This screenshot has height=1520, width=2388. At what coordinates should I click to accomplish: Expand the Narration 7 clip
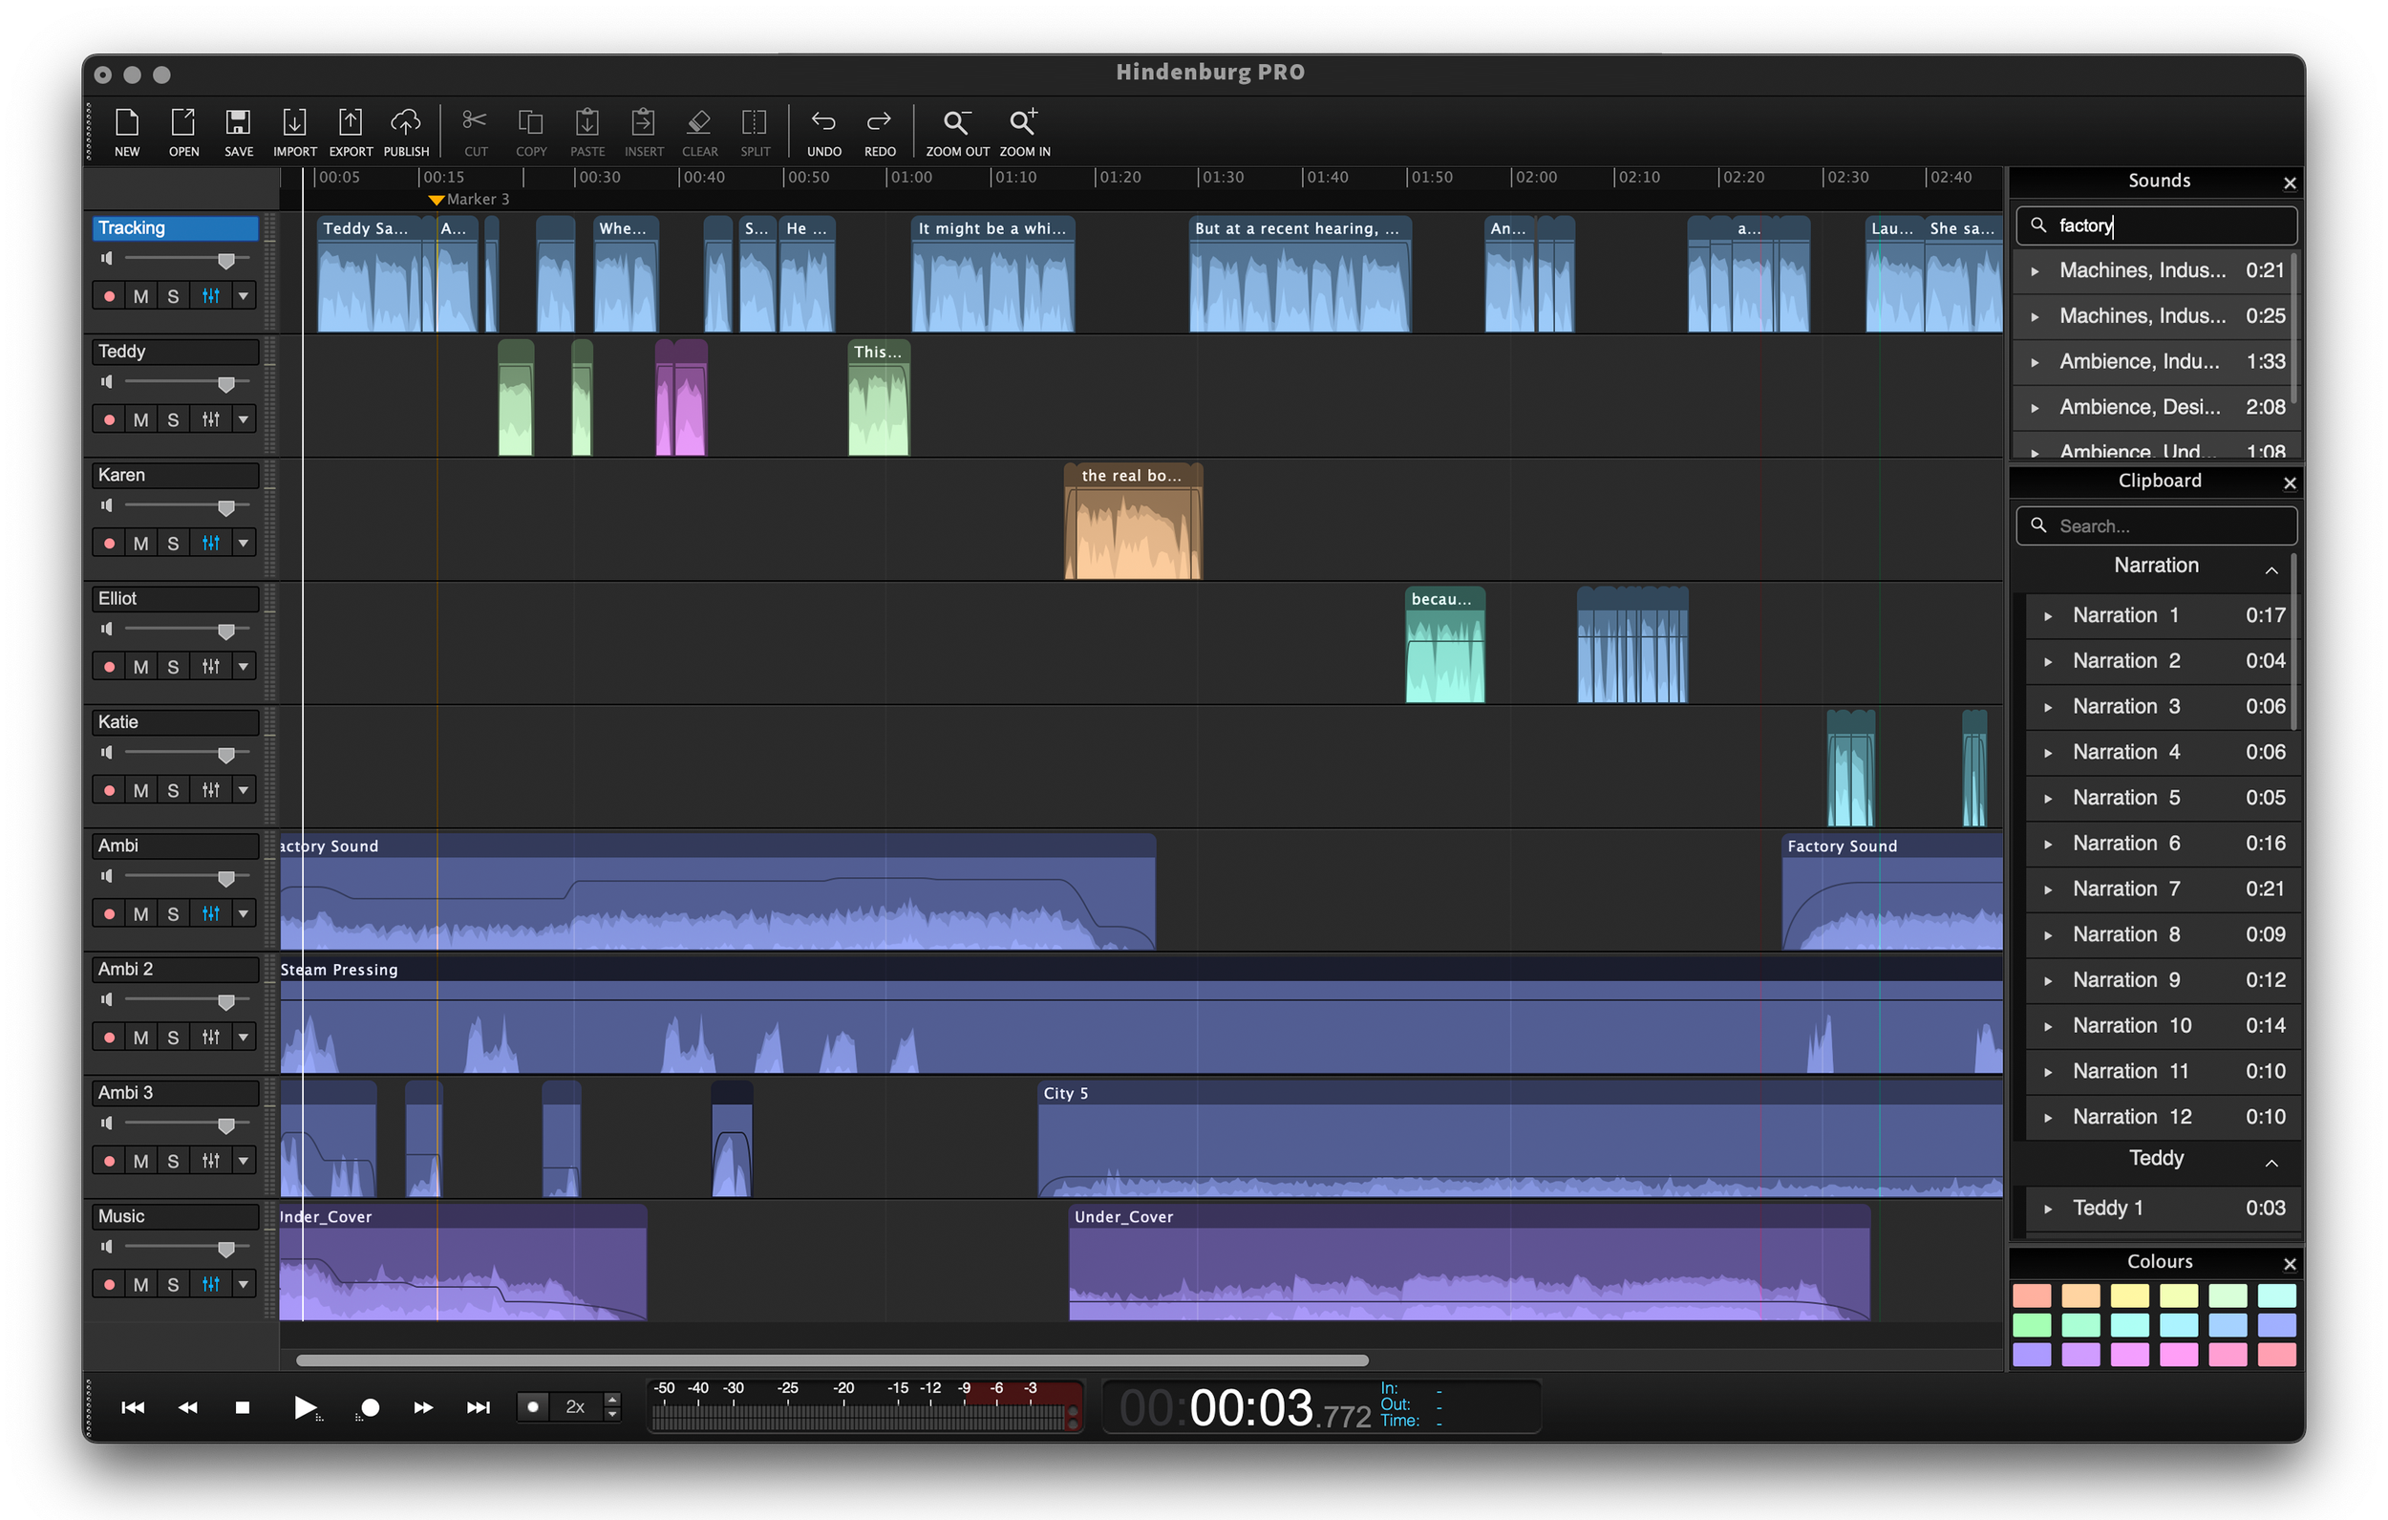click(x=2048, y=890)
